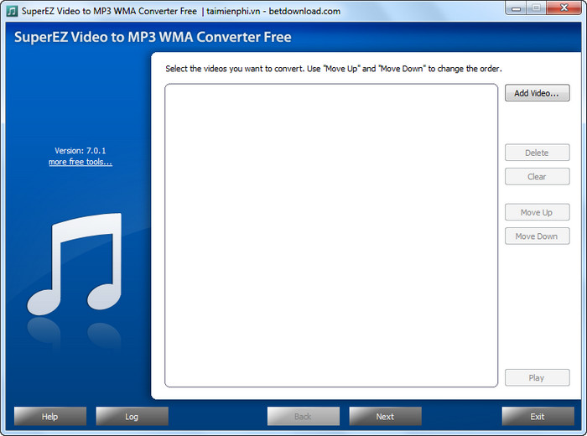Click the Play button
Screen dimensions: 587x436
(x=538, y=377)
